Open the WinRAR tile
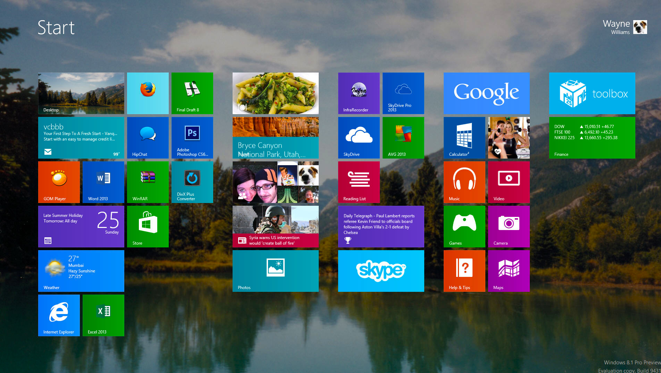Screen dimensions: 661x373 point(148,182)
